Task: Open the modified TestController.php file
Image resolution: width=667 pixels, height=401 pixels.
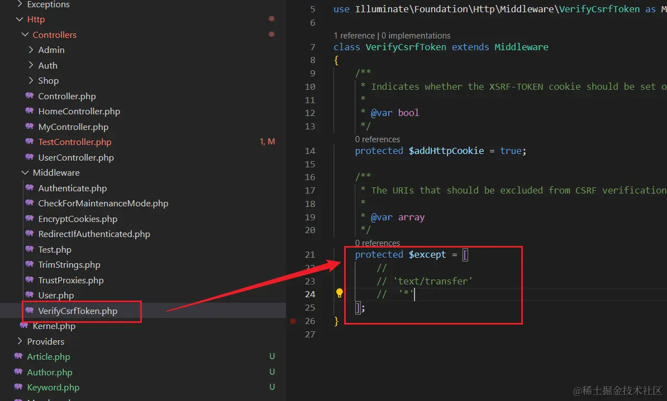Action: point(74,142)
